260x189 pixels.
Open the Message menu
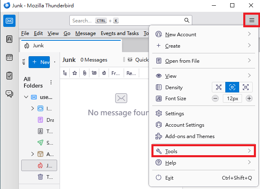pyautogui.click(x=85, y=33)
